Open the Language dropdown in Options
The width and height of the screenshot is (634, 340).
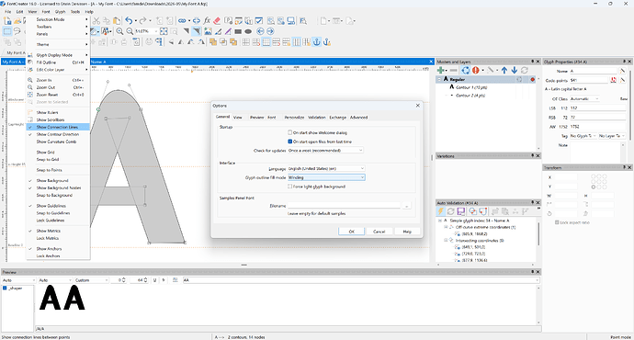(x=326, y=168)
